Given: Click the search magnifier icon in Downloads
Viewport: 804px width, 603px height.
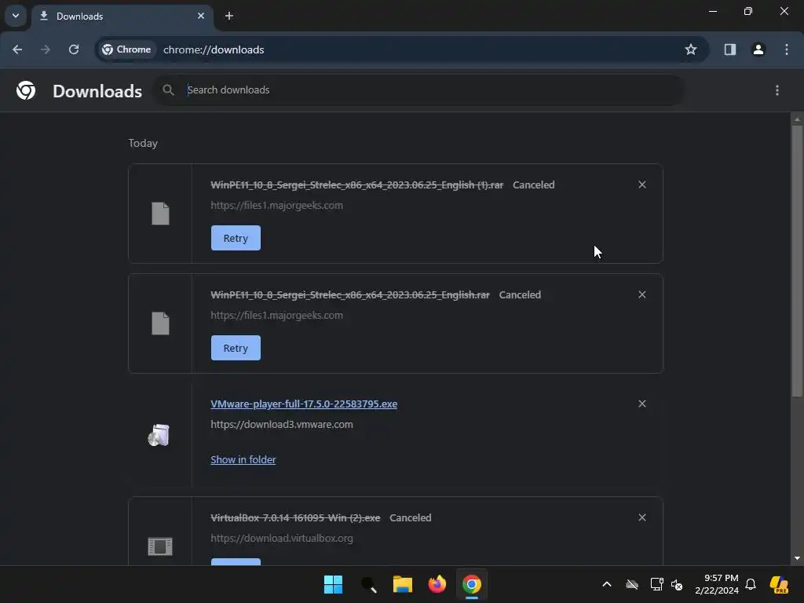Looking at the screenshot, I should pyautogui.click(x=168, y=90).
